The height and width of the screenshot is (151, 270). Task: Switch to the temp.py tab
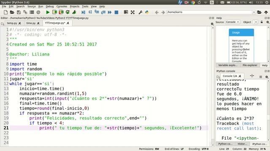[12, 23]
